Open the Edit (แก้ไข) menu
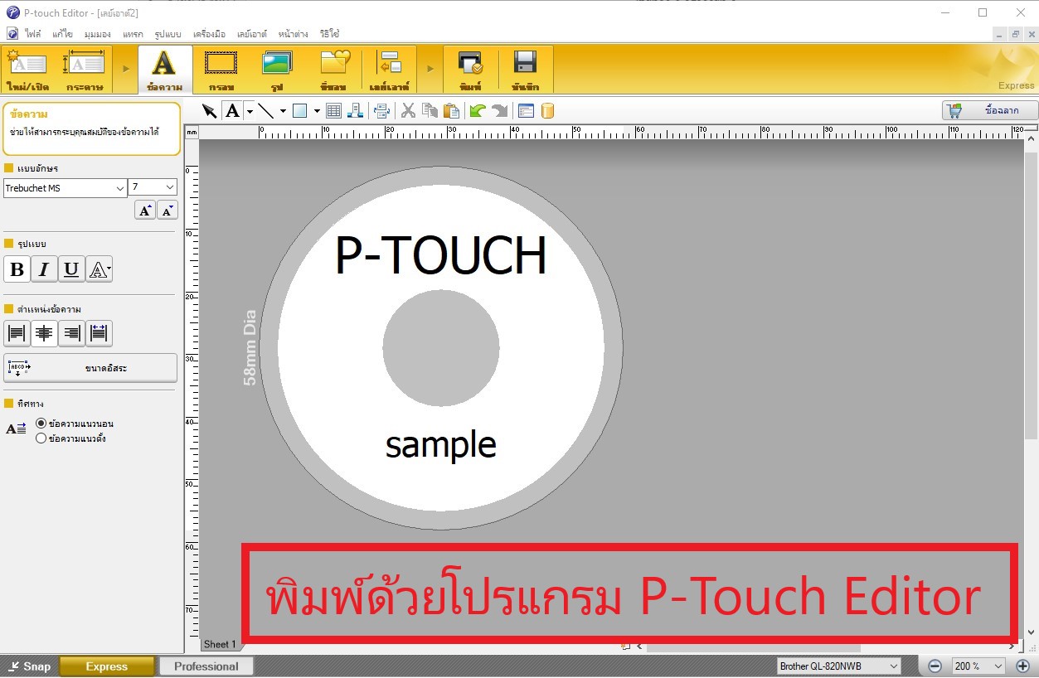The height and width of the screenshot is (678, 1039). [x=62, y=34]
